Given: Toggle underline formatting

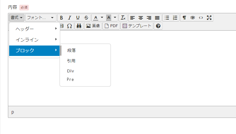Looking at the screenshot, I should tap(78, 18).
